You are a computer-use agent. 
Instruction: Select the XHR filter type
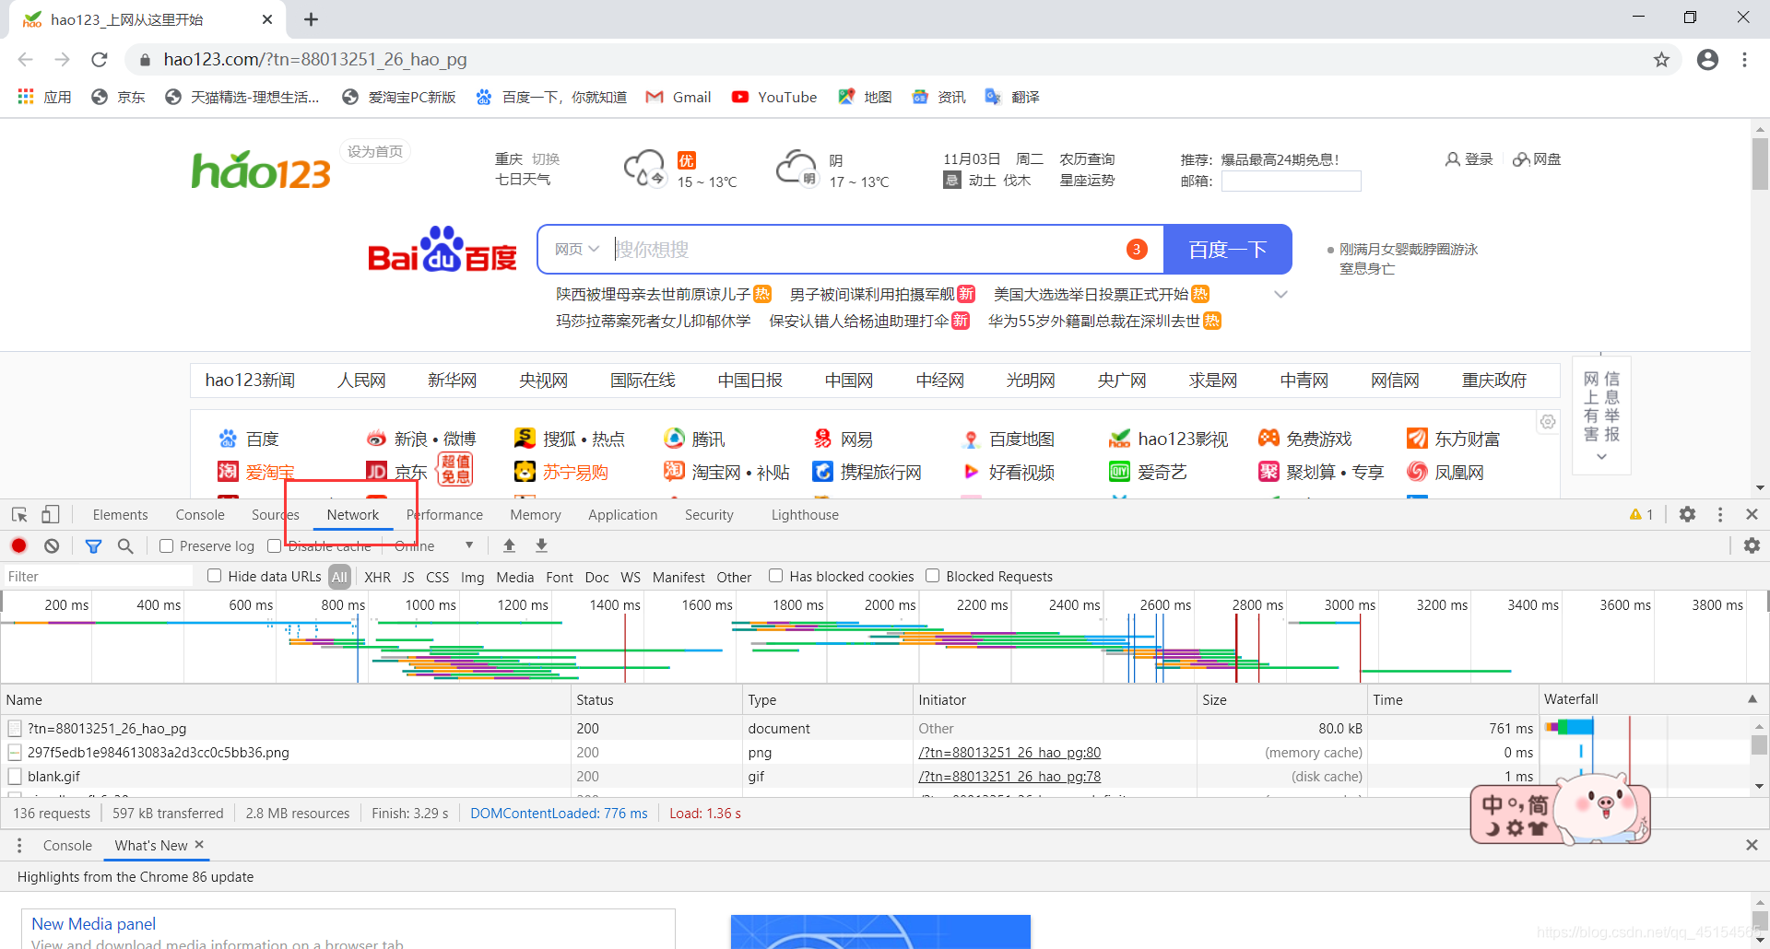pyautogui.click(x=377, y=577)
